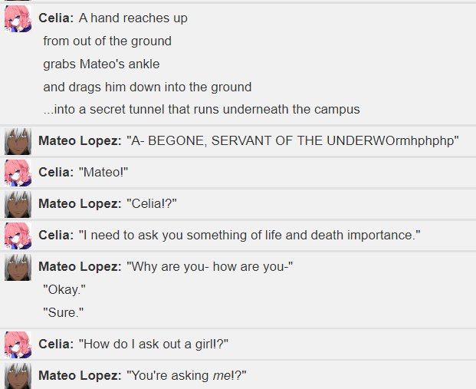
Task: Click the 'from out of the ground' message line
Action: point(107,41)
